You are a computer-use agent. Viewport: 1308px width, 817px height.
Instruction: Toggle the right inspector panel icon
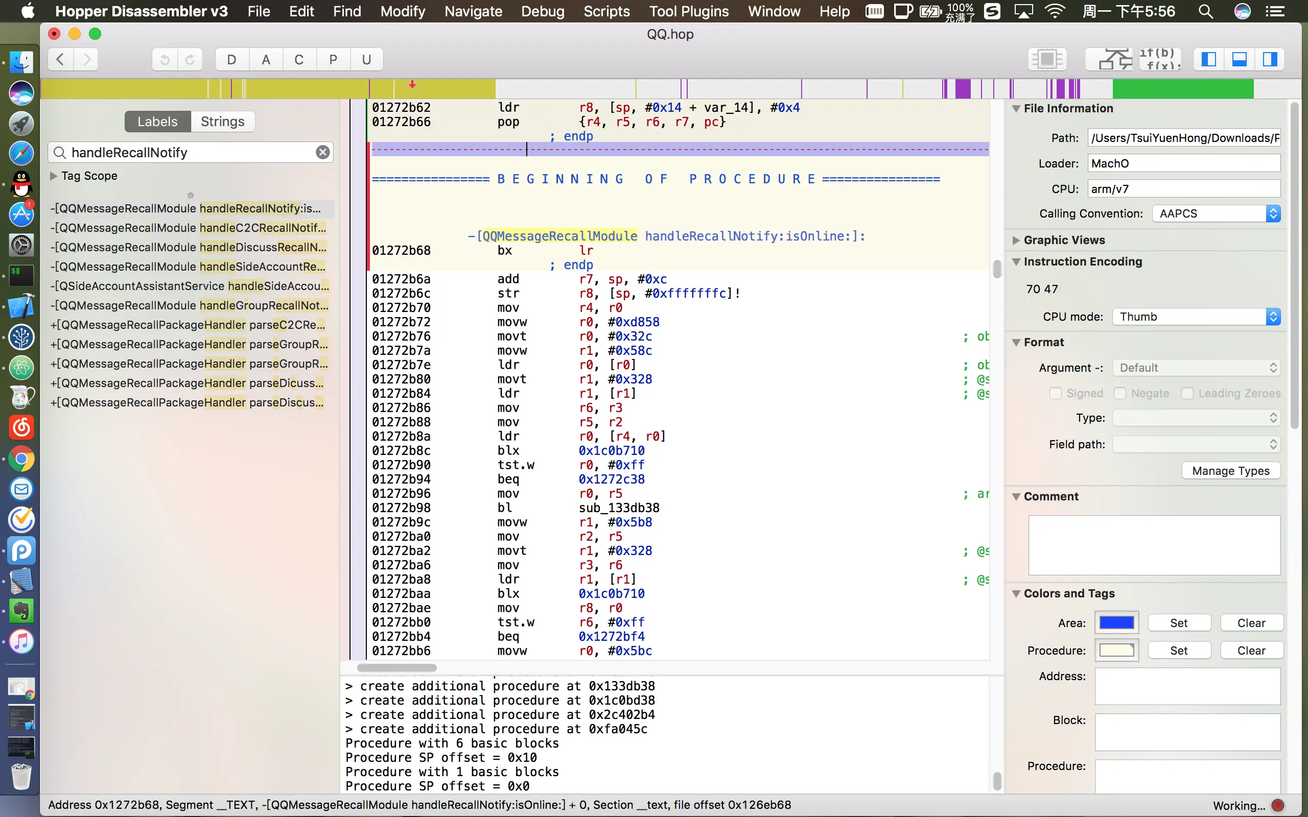(x=1270, y=59)
